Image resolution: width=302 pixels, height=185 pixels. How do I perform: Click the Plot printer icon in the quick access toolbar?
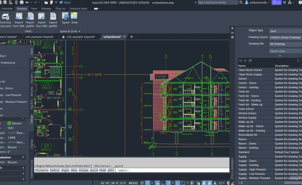point(22,3)
